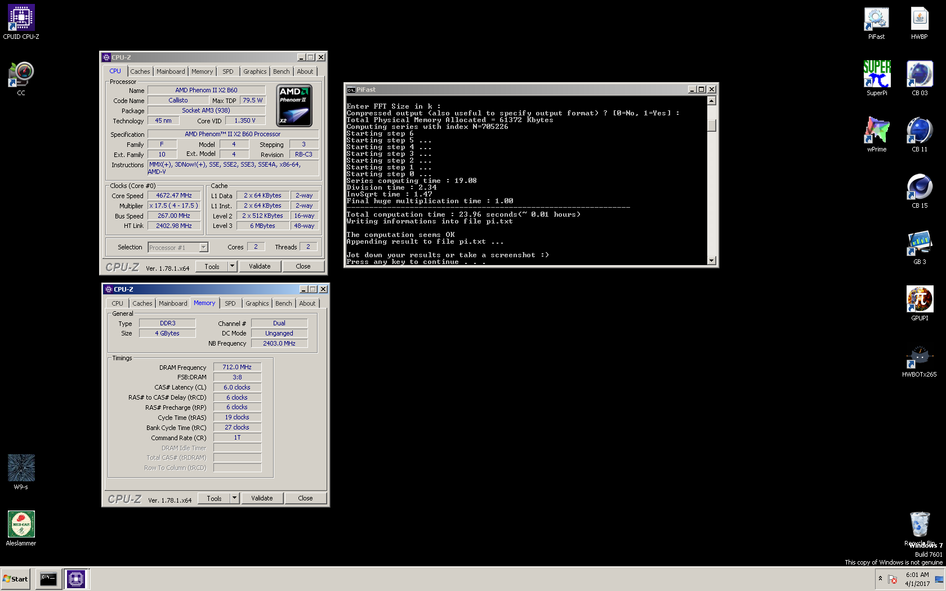Launch the HWBOTx265 desktop shortcut
This screenshot has height=591, width=946.
920,360
